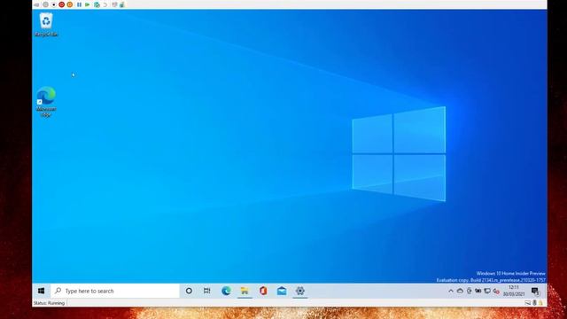
Task: Click the battery icon in the system tray
Action: click(478, 291)
